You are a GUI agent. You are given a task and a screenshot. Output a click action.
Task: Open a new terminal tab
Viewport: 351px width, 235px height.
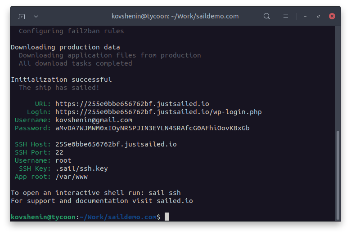(x=22, y=16)
